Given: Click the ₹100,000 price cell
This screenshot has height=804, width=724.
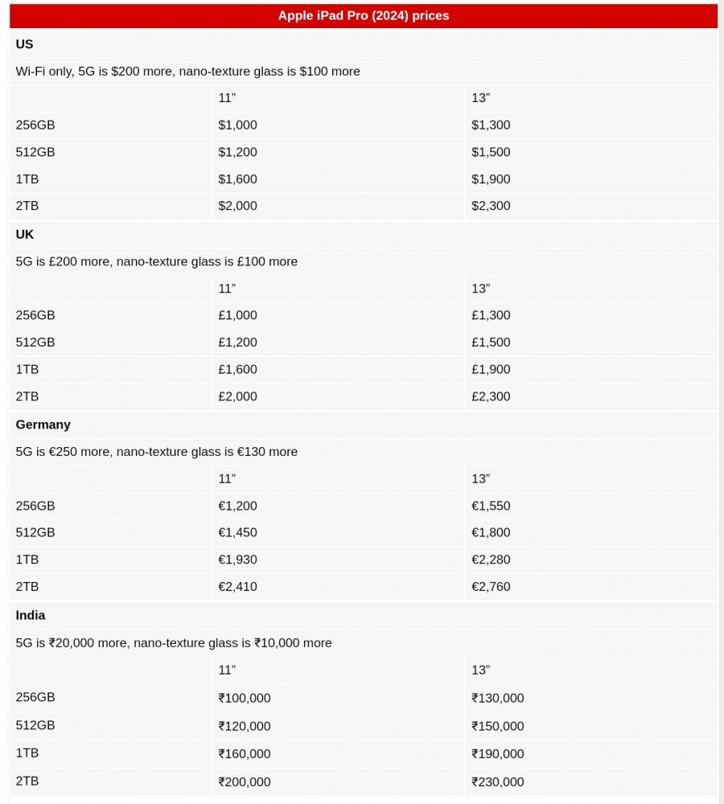Looking at the screenshot, I should [x=245, y=698].
